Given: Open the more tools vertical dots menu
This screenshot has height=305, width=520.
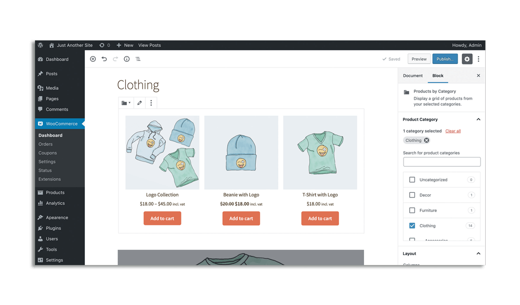Looking at the screenshot, I should [478, 59].
